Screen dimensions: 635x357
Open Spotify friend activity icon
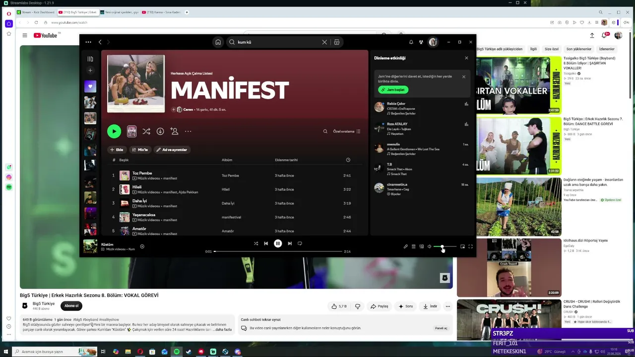[421, 42]
